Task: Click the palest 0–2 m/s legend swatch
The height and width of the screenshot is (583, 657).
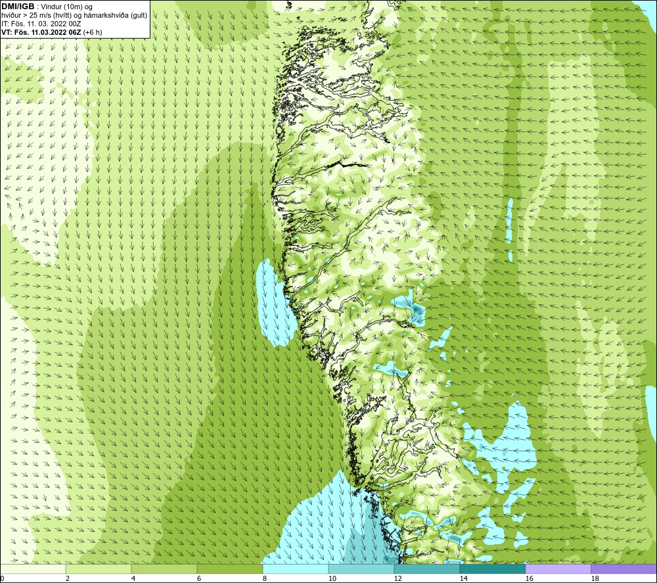Action: (33, 569)
